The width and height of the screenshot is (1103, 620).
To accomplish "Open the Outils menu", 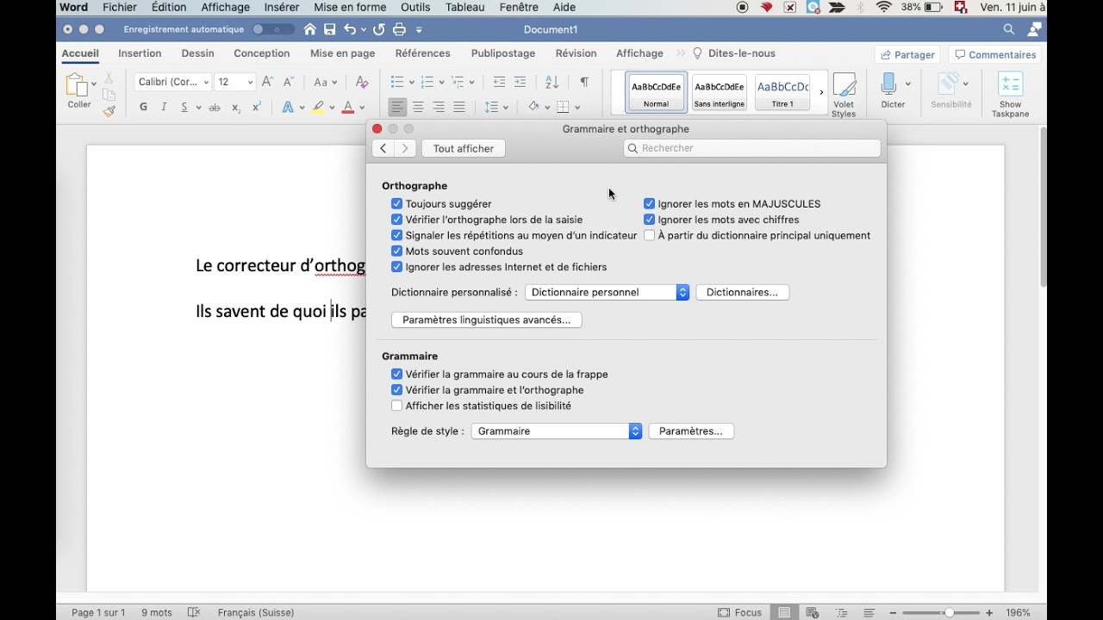I will point(415,7).
